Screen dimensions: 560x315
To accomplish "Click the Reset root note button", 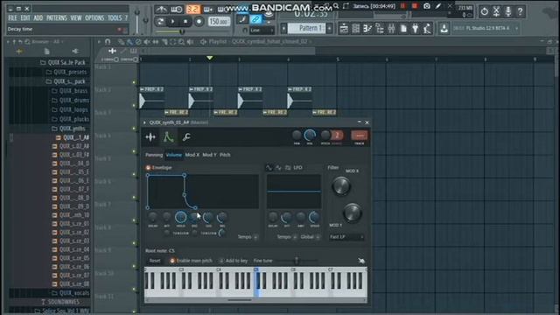I will click(x=155, y=261).
